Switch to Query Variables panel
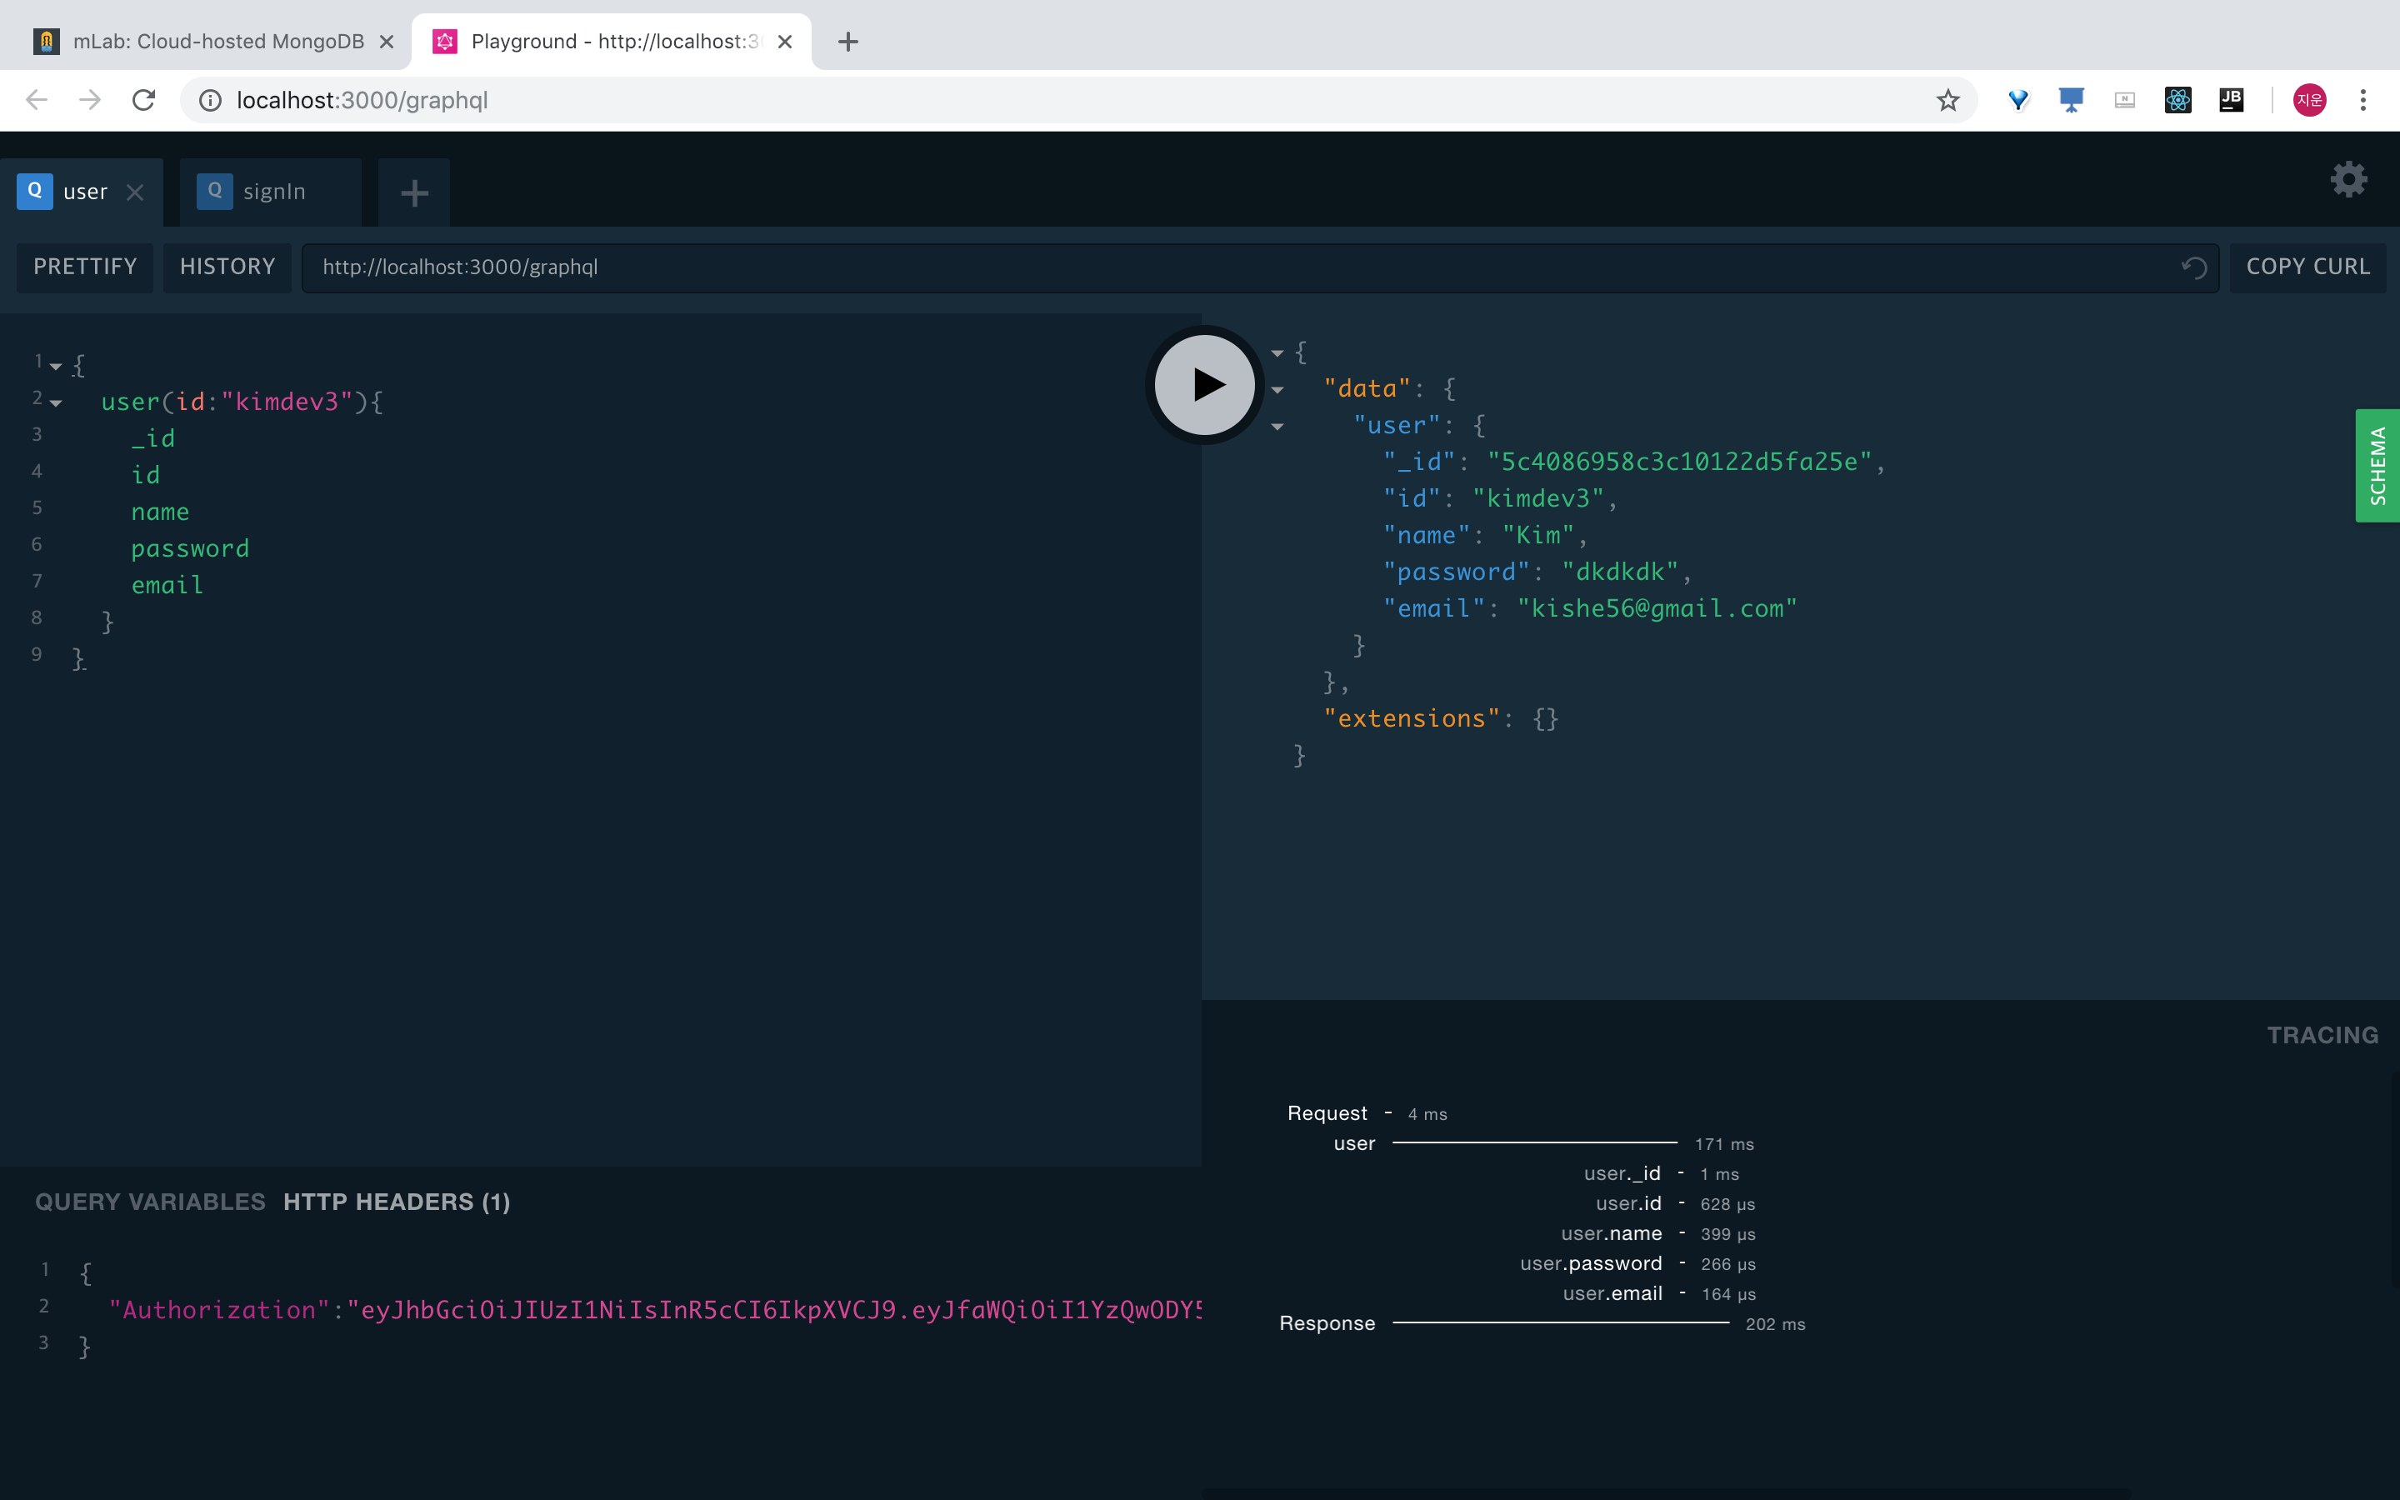This screenshot has height=1500, width=2400. coord(150,1202)
